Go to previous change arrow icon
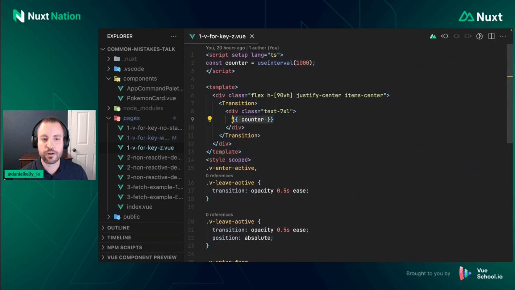515x290 pixels. (445, 36)
